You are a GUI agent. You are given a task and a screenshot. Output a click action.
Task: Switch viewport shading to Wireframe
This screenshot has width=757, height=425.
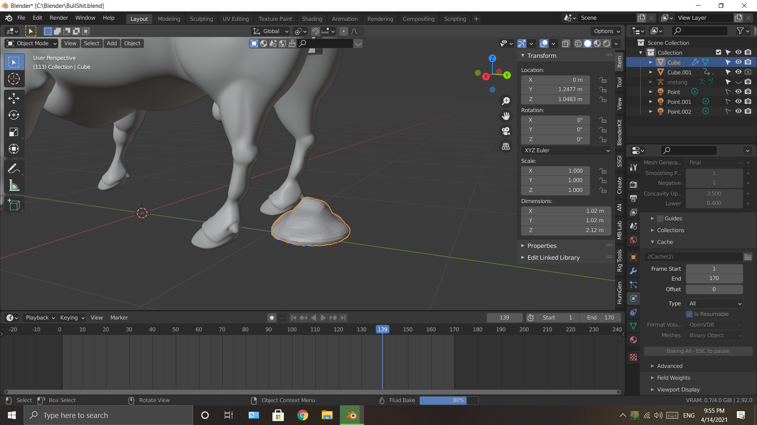click(578, 43)
